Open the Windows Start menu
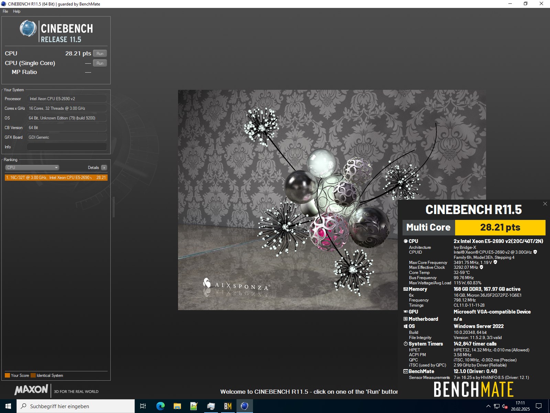Screen dimensions: 550x413 click(8, 406)
